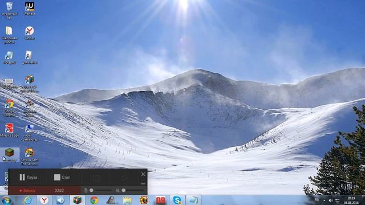Open the file explorer folder in taskbar

[x=127, y=200]
